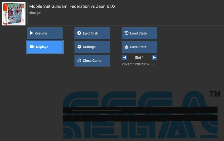The width and height of the screenshot is (224, 141).
Task: Open the Replays menu
Action: coord(45,47)
